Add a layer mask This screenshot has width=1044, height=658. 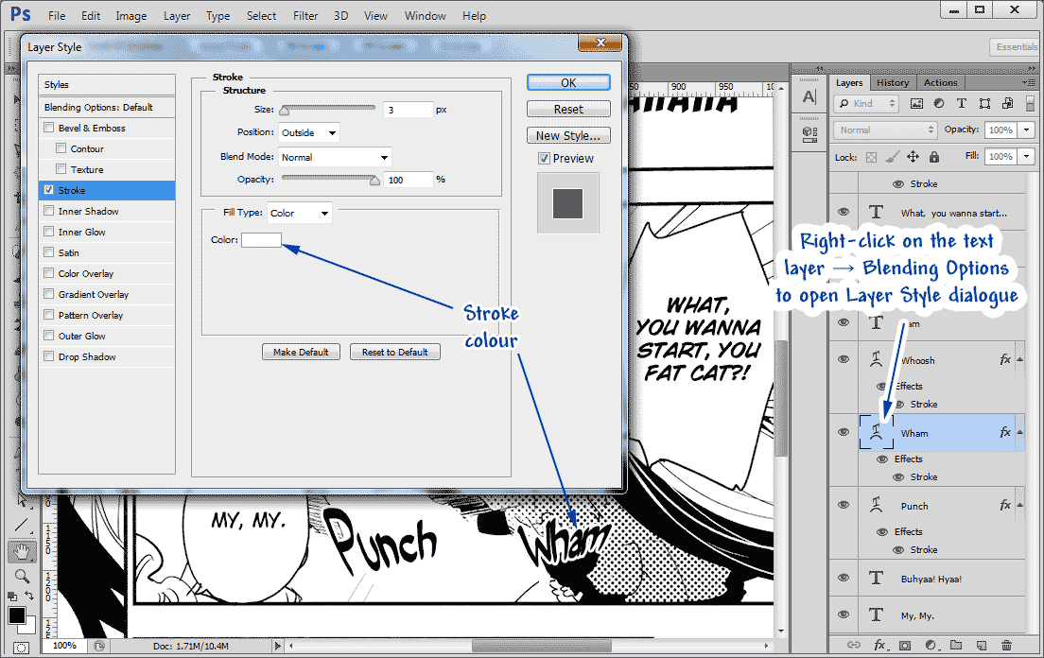click(x=905, y=645)
